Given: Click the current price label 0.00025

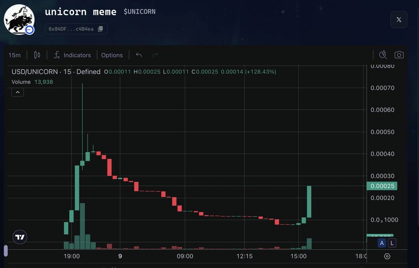Looking at the screenshot, I should click(382, 186).
